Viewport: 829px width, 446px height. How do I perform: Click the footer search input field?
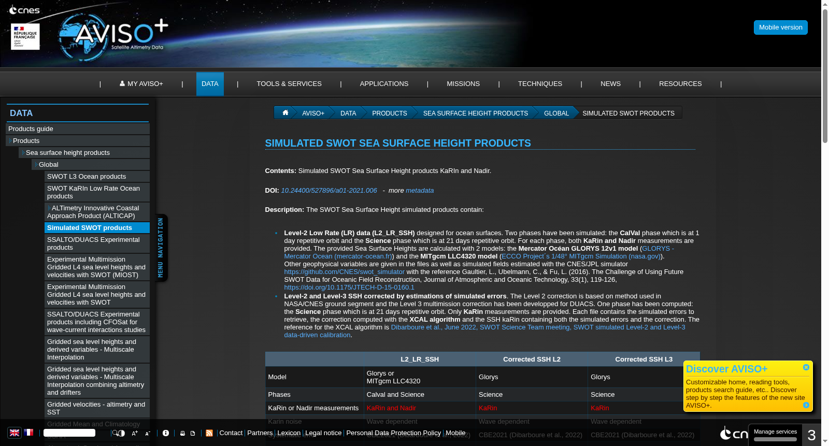[69, 433]
